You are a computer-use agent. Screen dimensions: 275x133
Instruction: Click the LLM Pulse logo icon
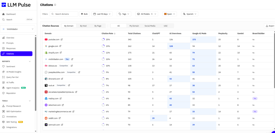[4, 5]
